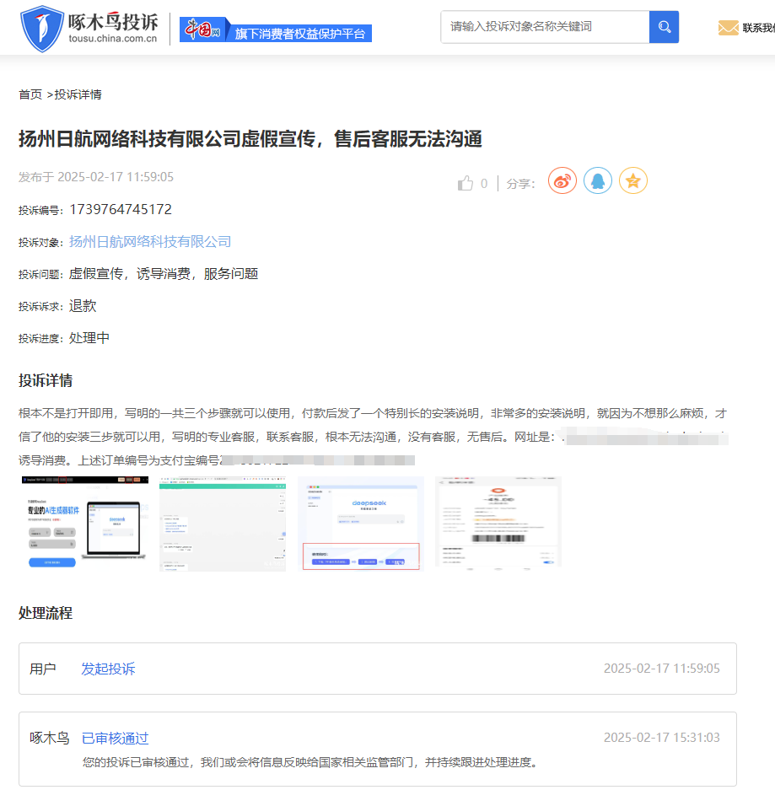The width and height of the screenshot is (775, 806).
Task: Click the 退款 demand value
Action: tap(83, 306)
